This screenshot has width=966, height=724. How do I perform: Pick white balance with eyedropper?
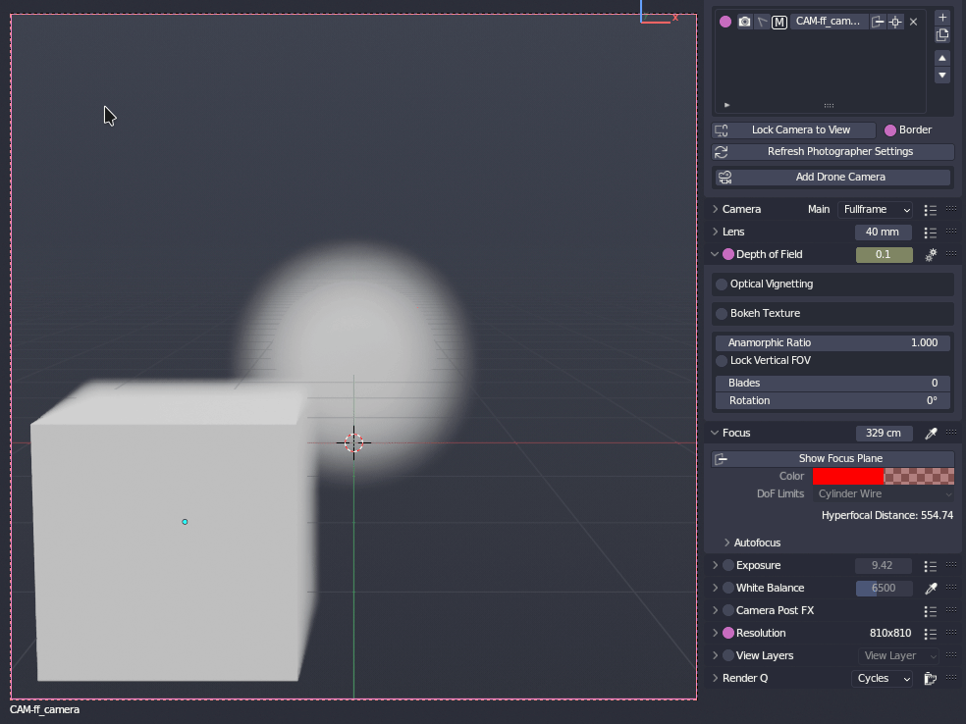931,589
